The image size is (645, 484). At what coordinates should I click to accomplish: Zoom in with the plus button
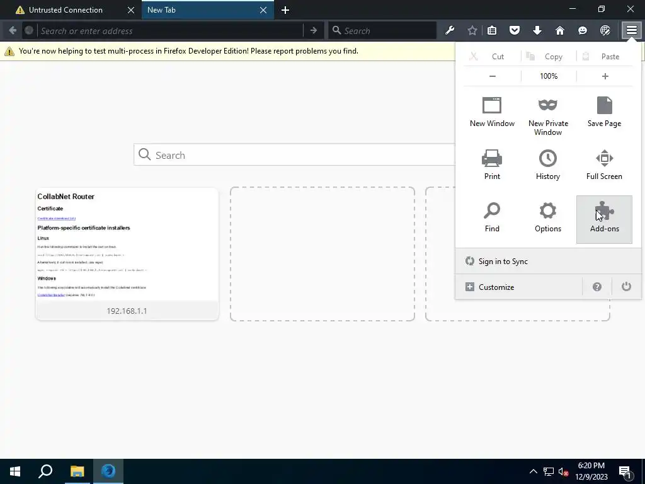[605, 76]
